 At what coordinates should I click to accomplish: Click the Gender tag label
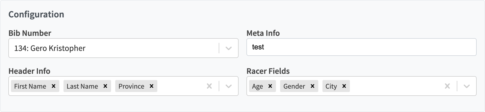(x=294, y=86)
